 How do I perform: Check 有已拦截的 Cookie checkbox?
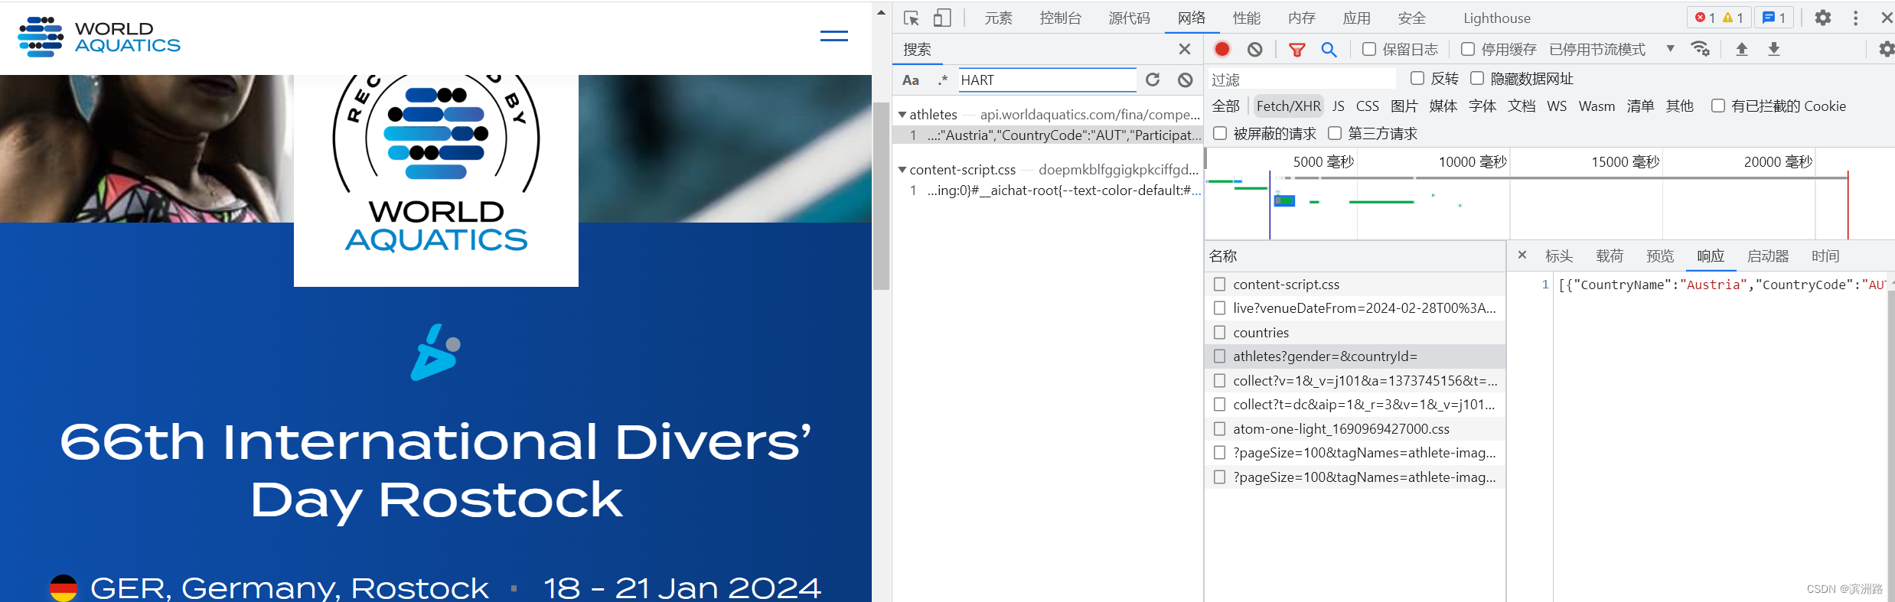(1718, 106)
